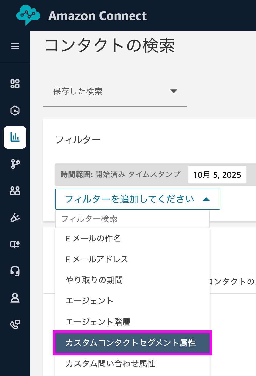Open the phone with checkmark sidebar icon
This screenshot has width=256, height=376.
[x=15, y=325]
